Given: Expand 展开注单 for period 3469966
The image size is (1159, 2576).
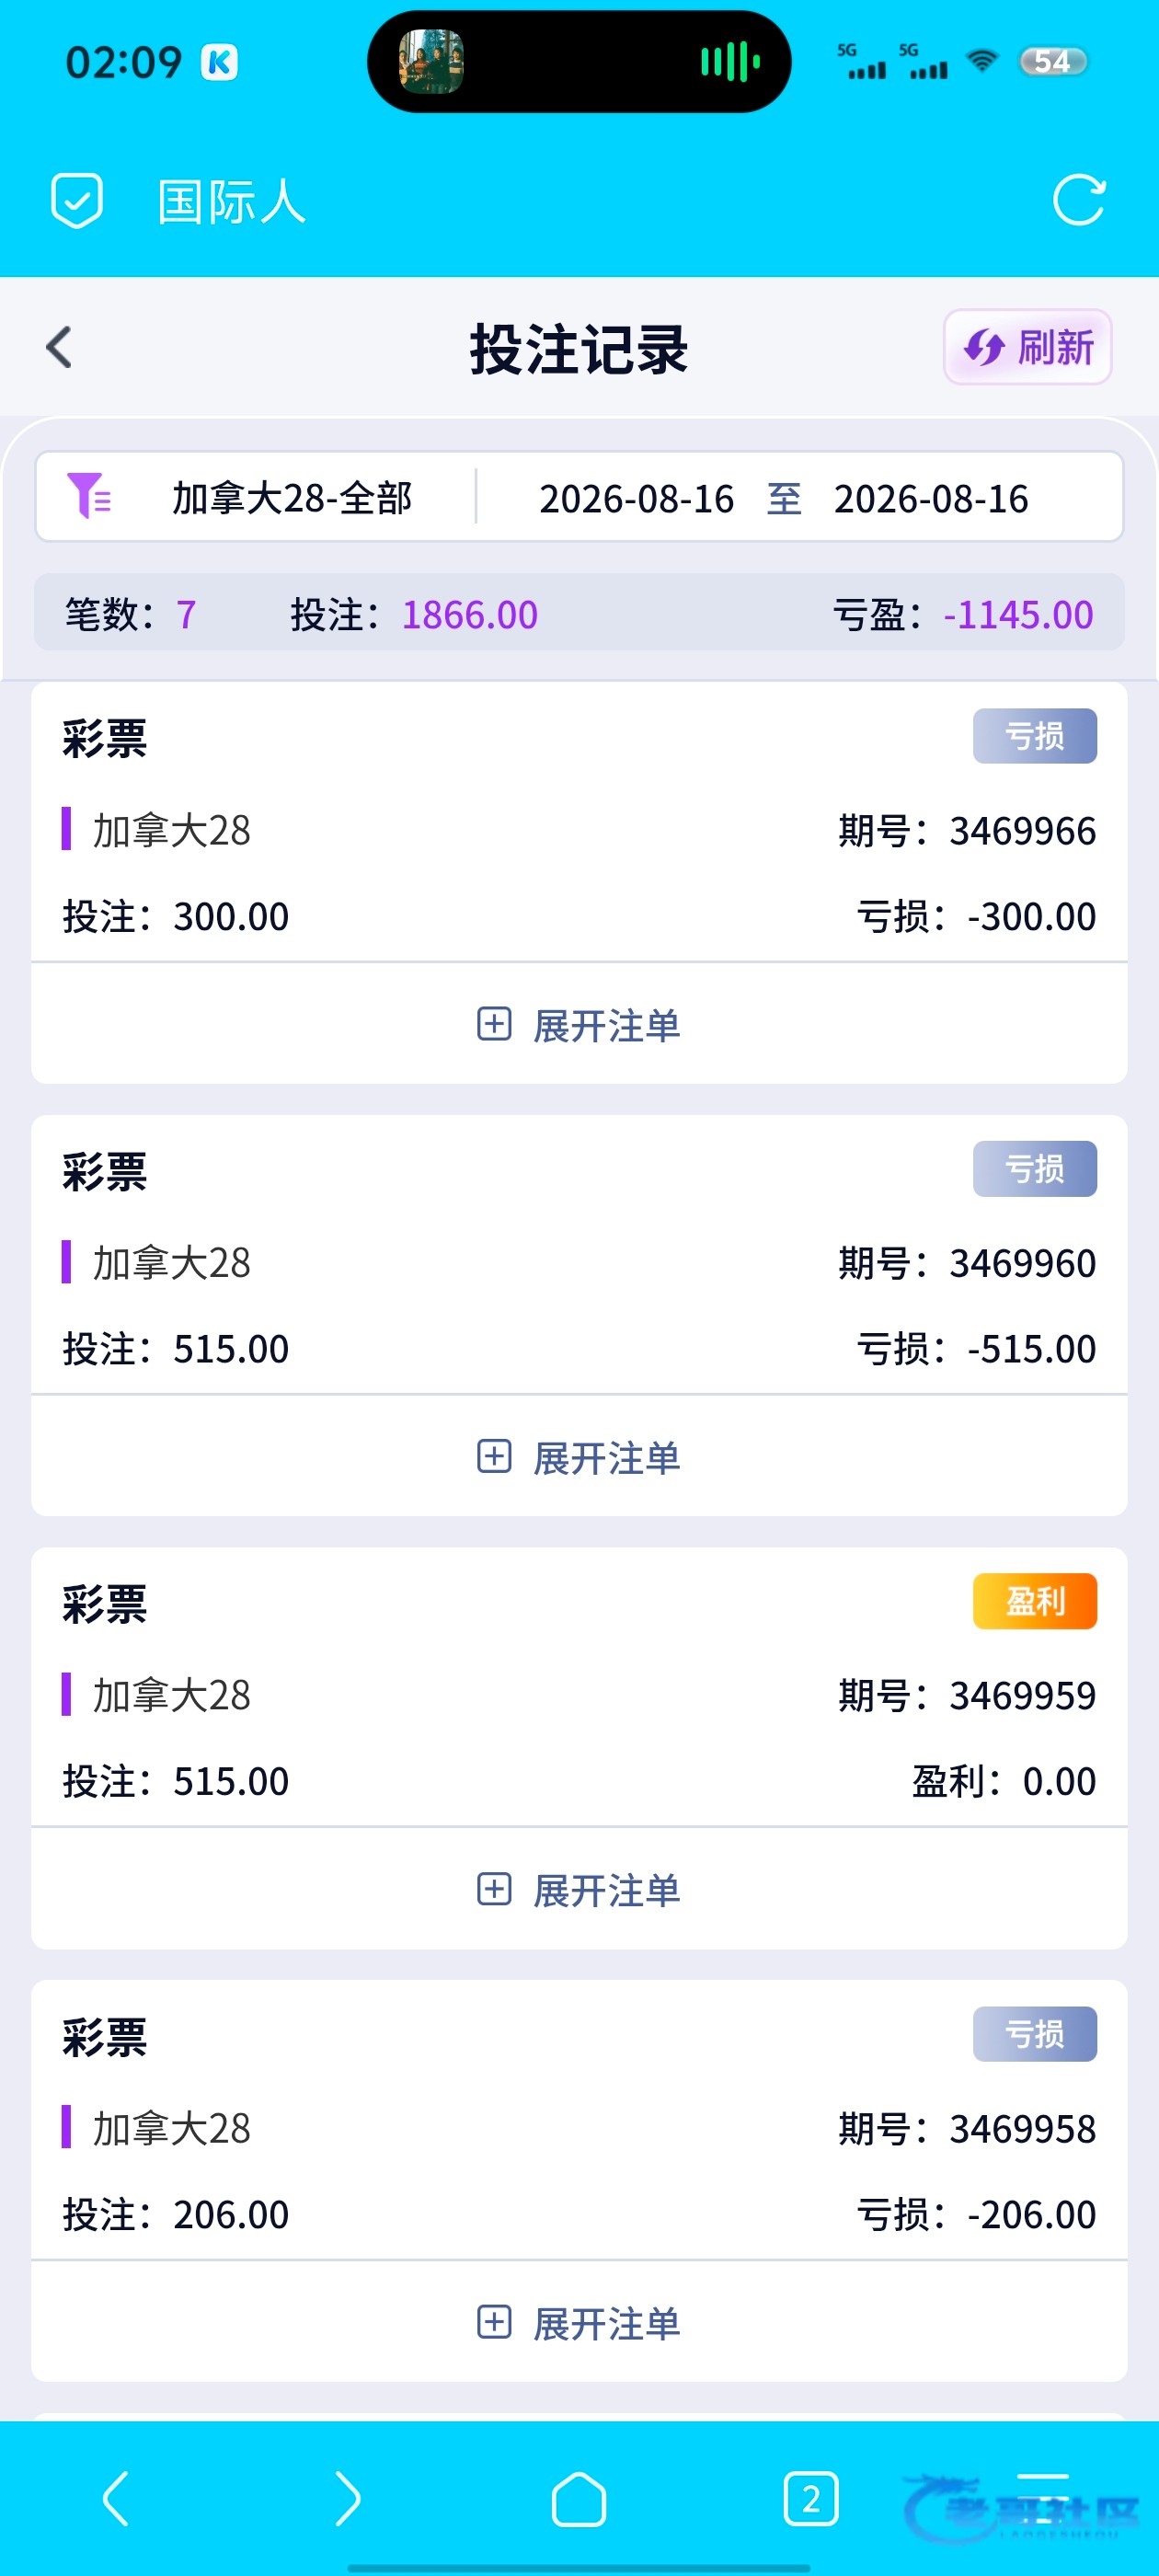Looking at the screenshot, I should [579, 1025].
